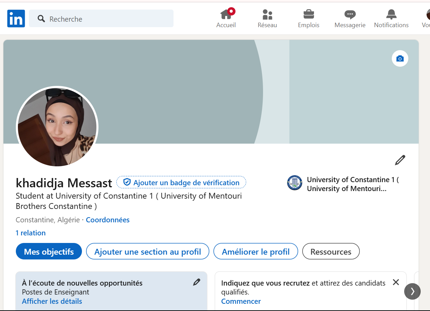The width and height of the screenshot is (430, 311).
Task: Click the Constantine, Algérie location text
Action: tap(48, 220)
